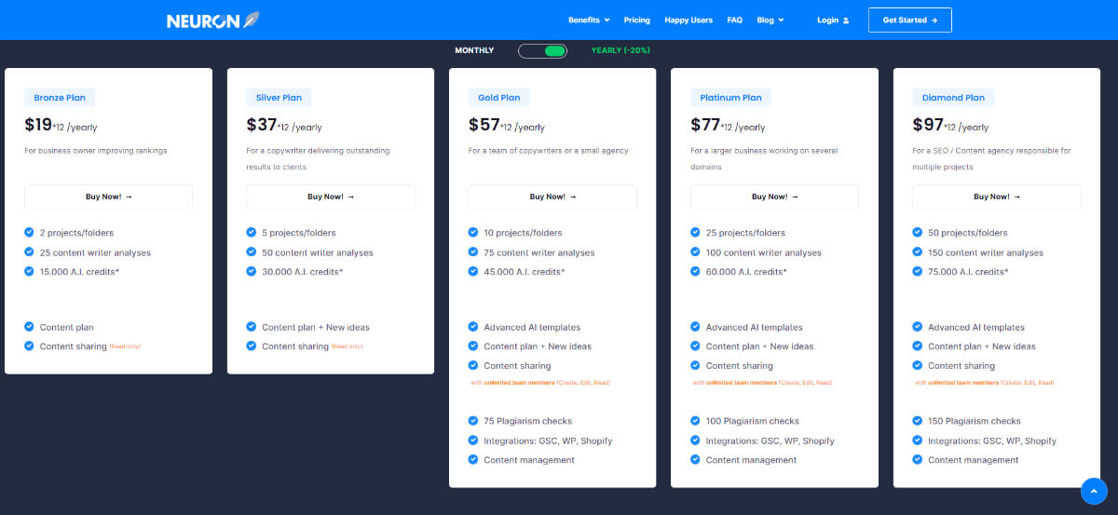Click the Bronze plan's Content plan text
The height and width of the screenshot is (515, 1118).
coord(67,328)
